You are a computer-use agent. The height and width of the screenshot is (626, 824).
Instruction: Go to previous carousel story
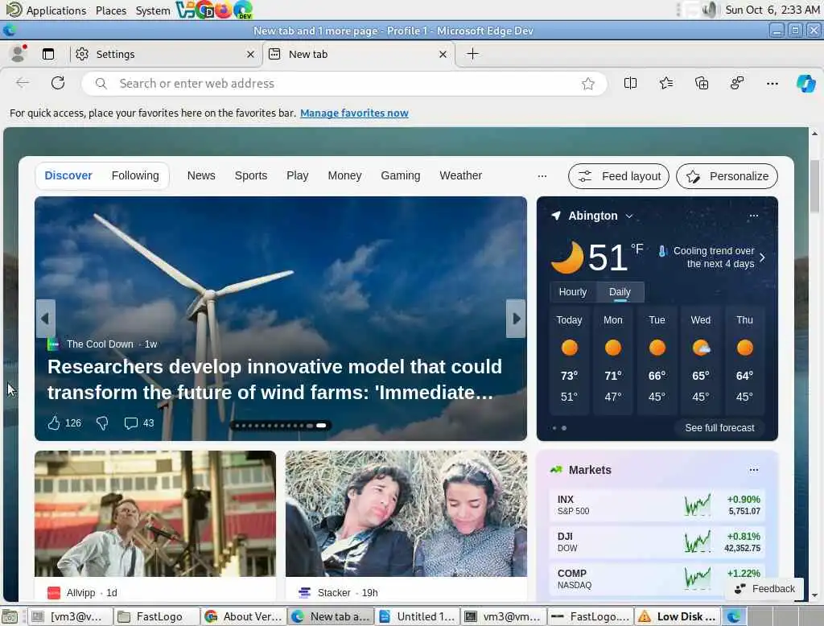(46, 319)
